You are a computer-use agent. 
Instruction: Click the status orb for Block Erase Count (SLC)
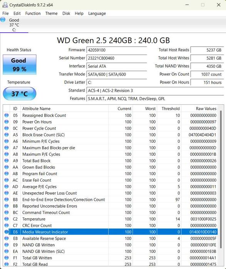7,135
